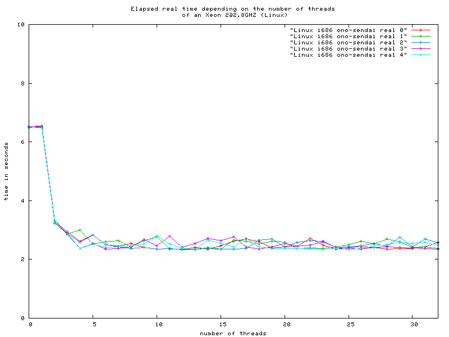Click the "time in seconds" y-axis label

pos(6,171)
